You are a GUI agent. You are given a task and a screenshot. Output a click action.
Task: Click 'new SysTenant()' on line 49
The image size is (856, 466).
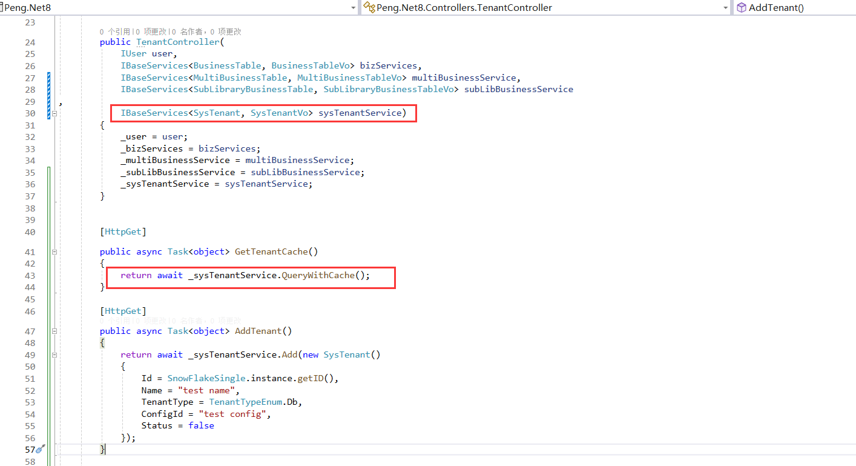tap(341, 354)
